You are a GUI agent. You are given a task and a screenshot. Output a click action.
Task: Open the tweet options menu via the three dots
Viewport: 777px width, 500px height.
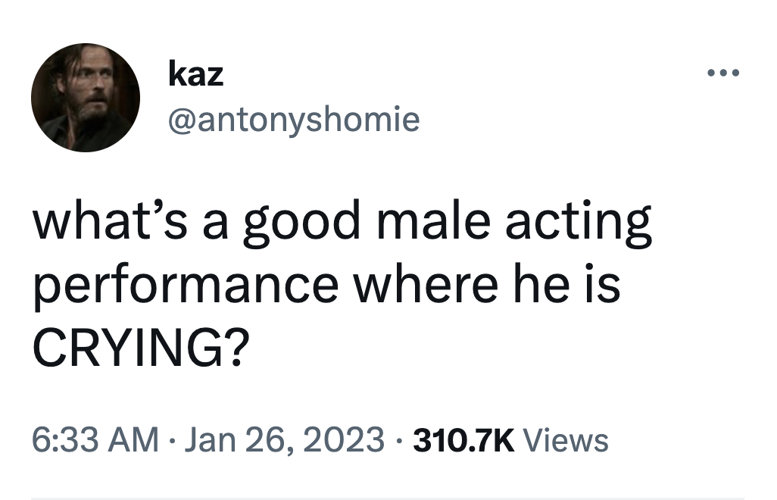[x=722, y=72]
